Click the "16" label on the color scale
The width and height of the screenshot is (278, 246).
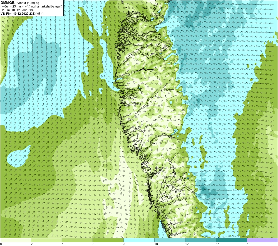click(249, 244)
